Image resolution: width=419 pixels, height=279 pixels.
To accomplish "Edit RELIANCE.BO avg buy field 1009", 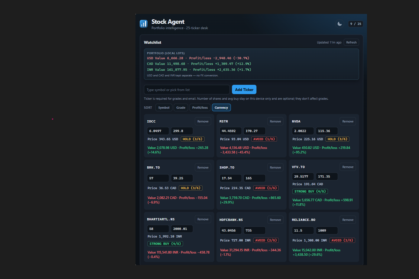I will click(327, 231).
